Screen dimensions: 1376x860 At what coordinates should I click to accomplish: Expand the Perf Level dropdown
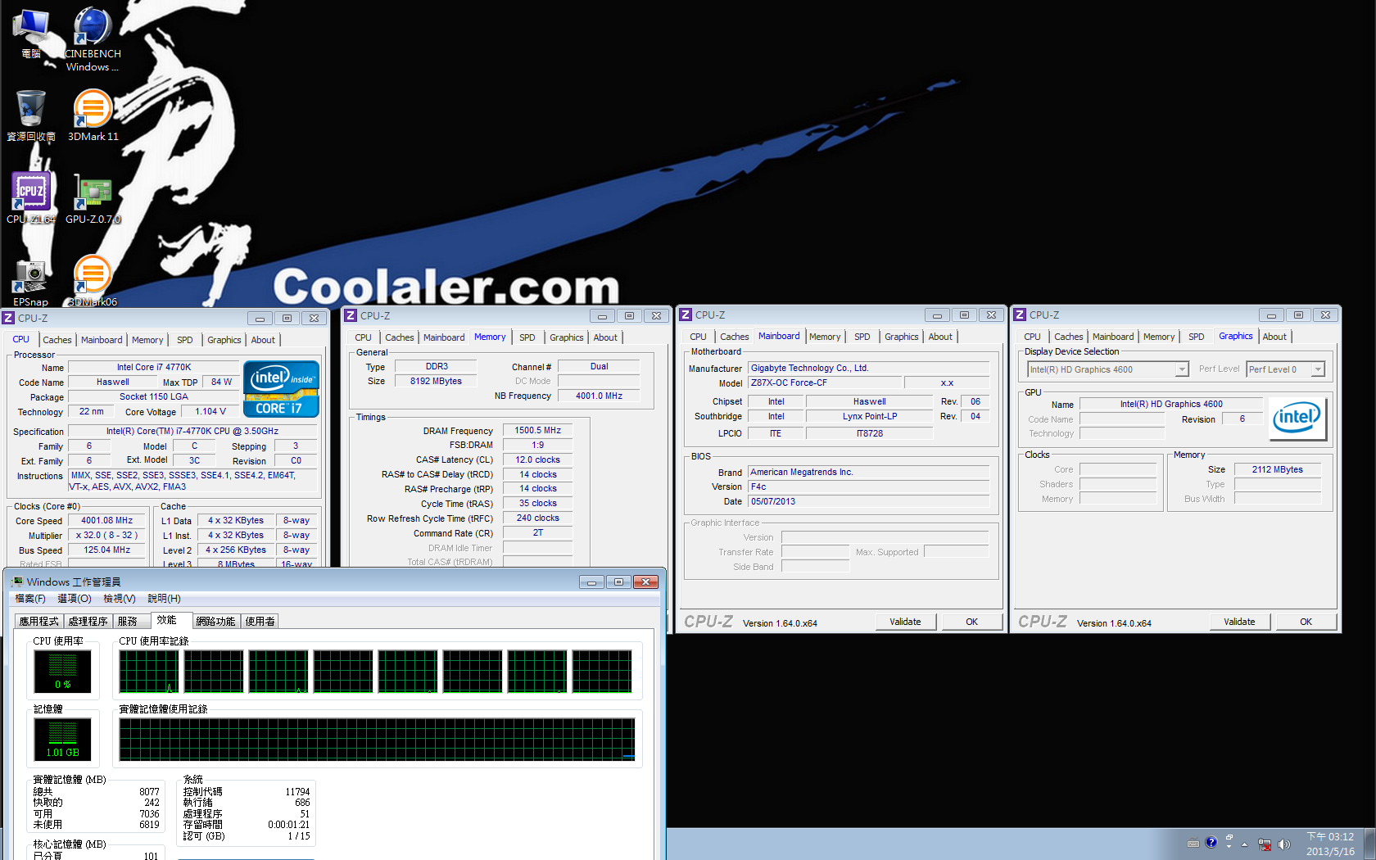click(x=1318, y=369)
